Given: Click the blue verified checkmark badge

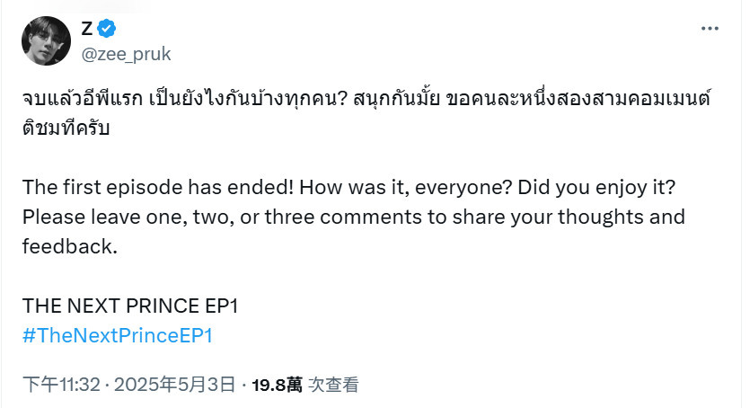Looking at the screenshot, I should 106,29.
